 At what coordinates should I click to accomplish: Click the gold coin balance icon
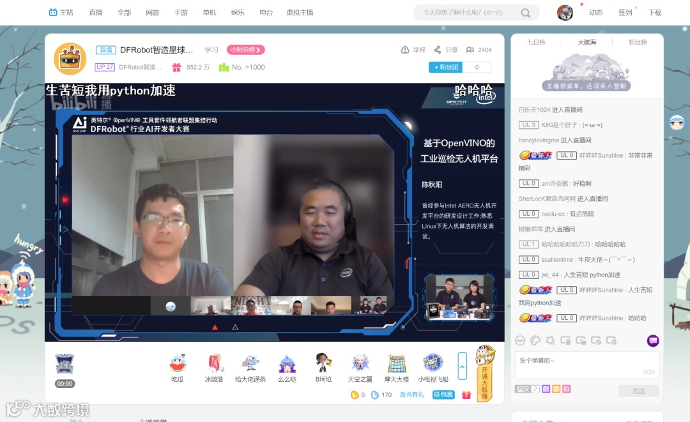[354, 395]
